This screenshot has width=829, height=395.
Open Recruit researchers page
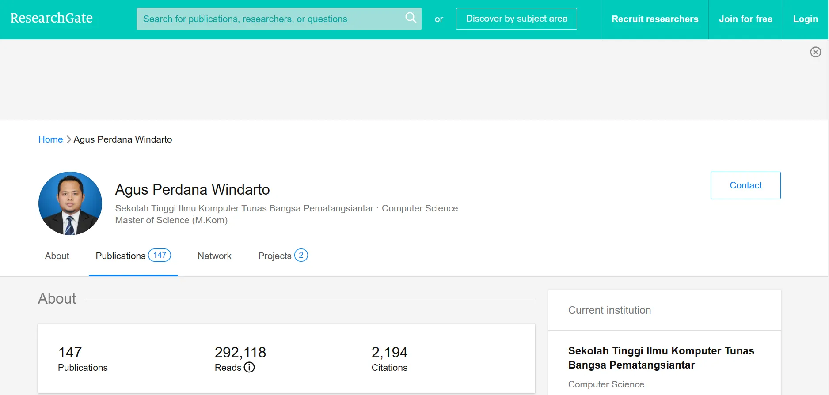pyautogui.click(x=654, y=19)
